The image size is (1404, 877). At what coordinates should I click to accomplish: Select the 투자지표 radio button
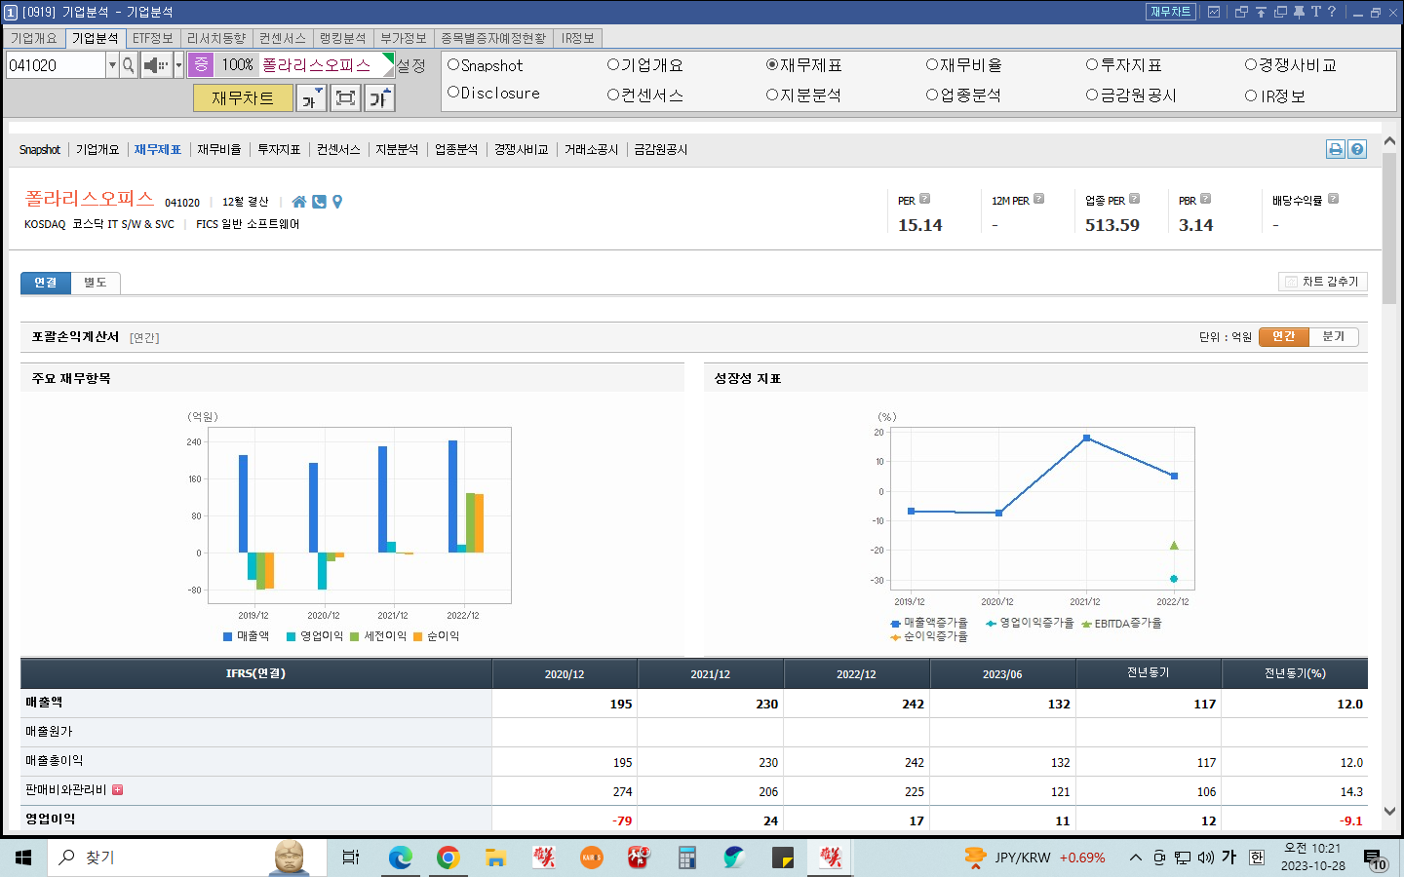(1092, 65)
